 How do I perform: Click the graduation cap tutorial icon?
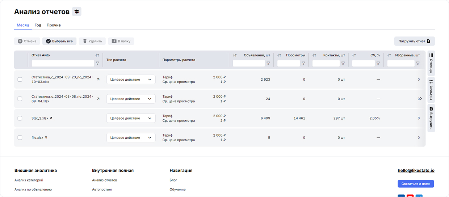[x=76, y=12]
